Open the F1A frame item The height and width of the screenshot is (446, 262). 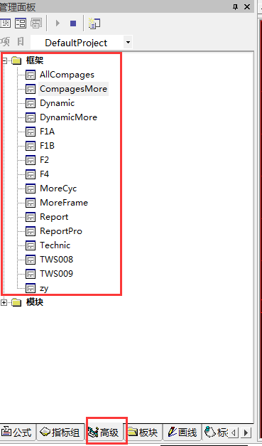click(x=47, y=132)
